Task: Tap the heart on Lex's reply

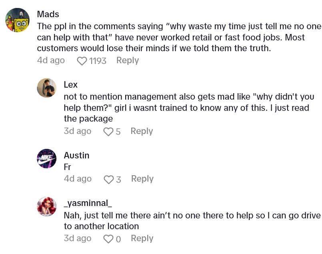Action: coord(108,132)
